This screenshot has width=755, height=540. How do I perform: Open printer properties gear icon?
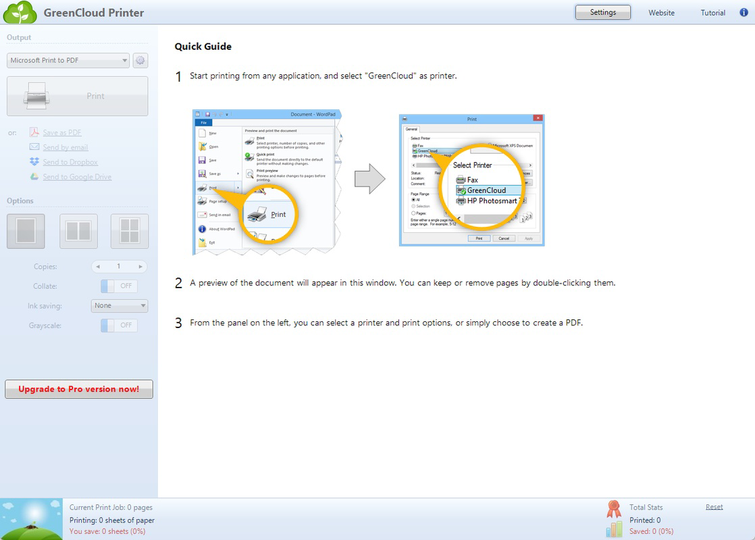point(140,60)
